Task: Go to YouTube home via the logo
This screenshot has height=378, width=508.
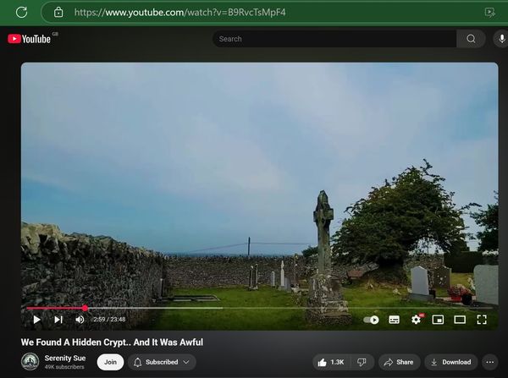Action: 30,39
